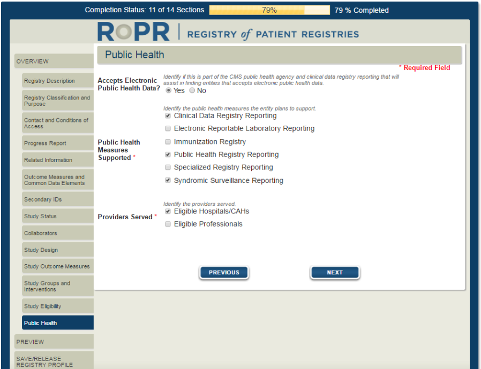The height and width of the screenshot is (369, 481).
Task: Click the 79% completion progress bar
Action: (269, 10)
